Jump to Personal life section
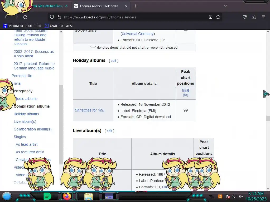The height and width of the screenshot is (202, 270). [22, 76]
